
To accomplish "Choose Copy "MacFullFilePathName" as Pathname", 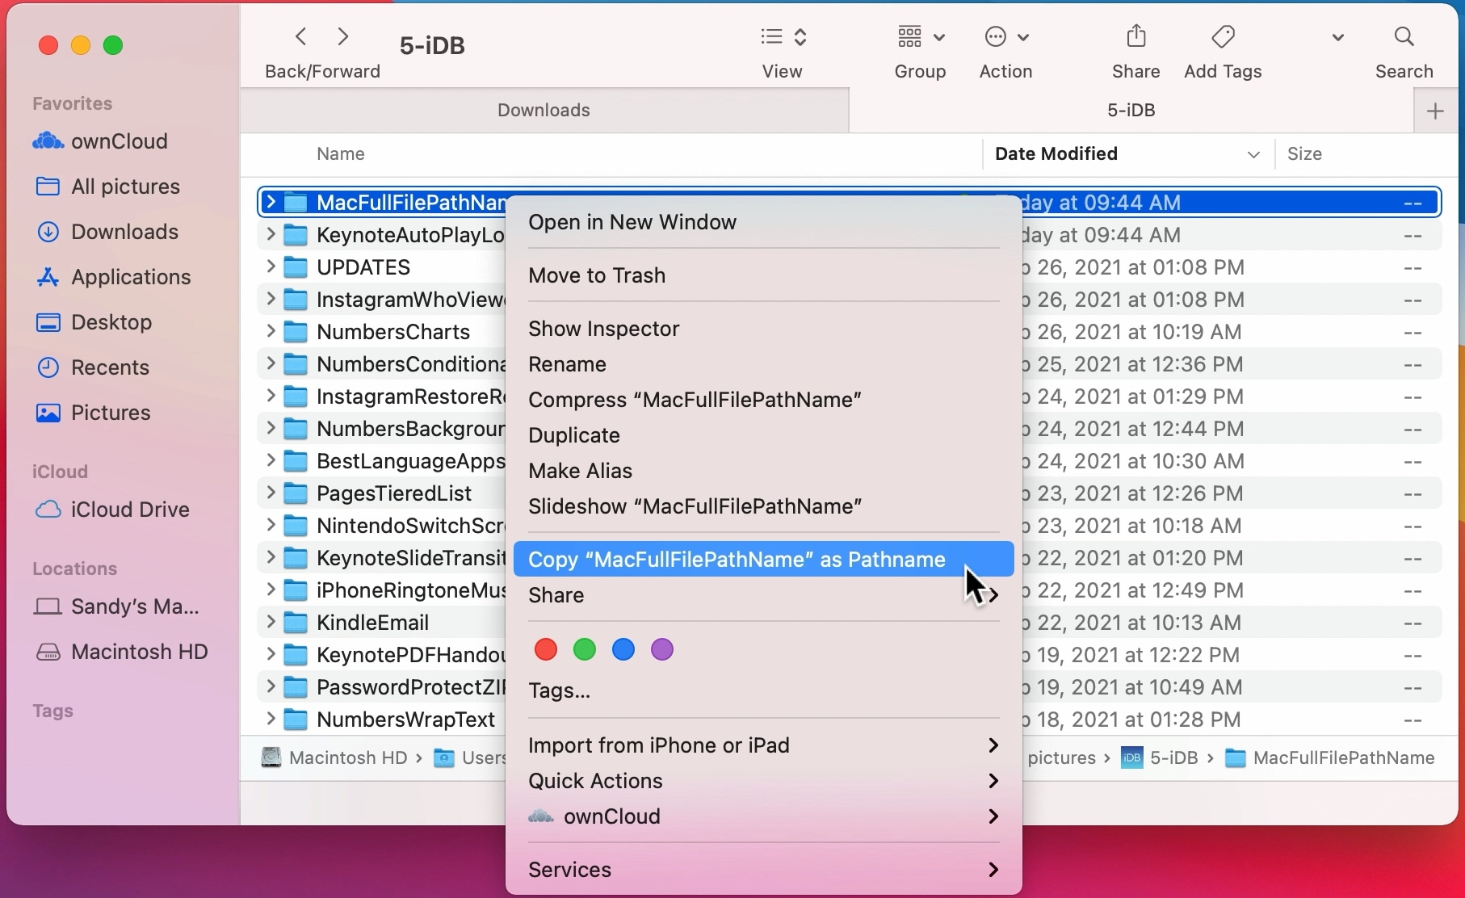I will point(736,560).
